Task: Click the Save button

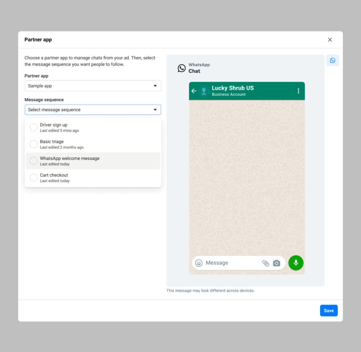Action: click(x=328, y=311)
